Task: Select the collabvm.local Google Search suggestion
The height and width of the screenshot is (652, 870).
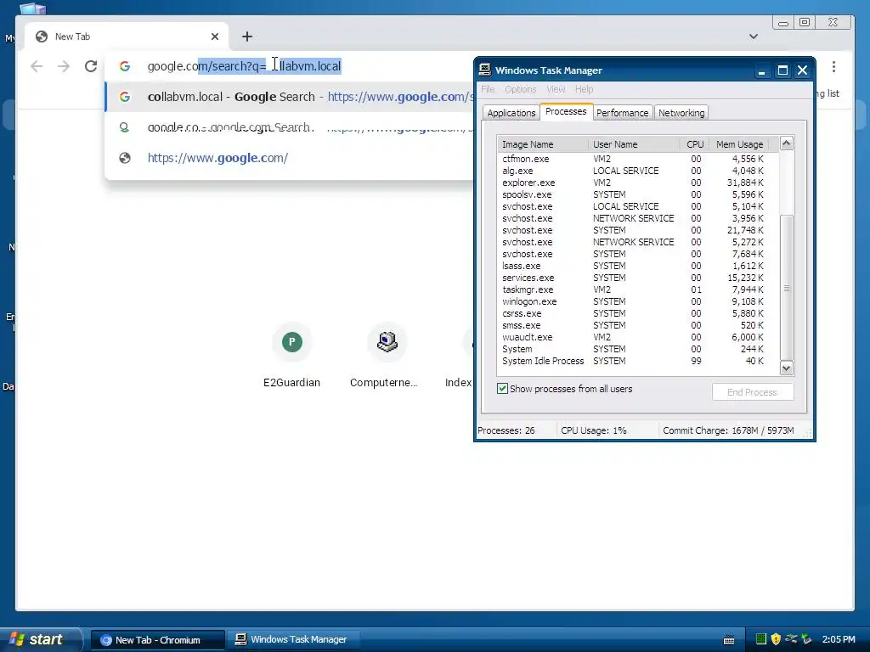Action: click(290, 97)
